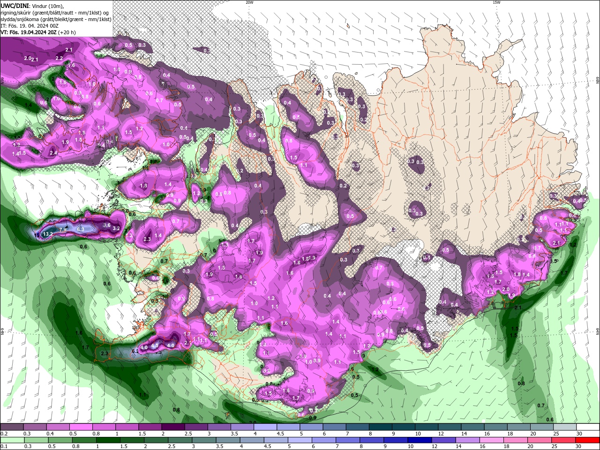Click the 15W longitude label at top
600x450 pixels.
coord(496,2)
